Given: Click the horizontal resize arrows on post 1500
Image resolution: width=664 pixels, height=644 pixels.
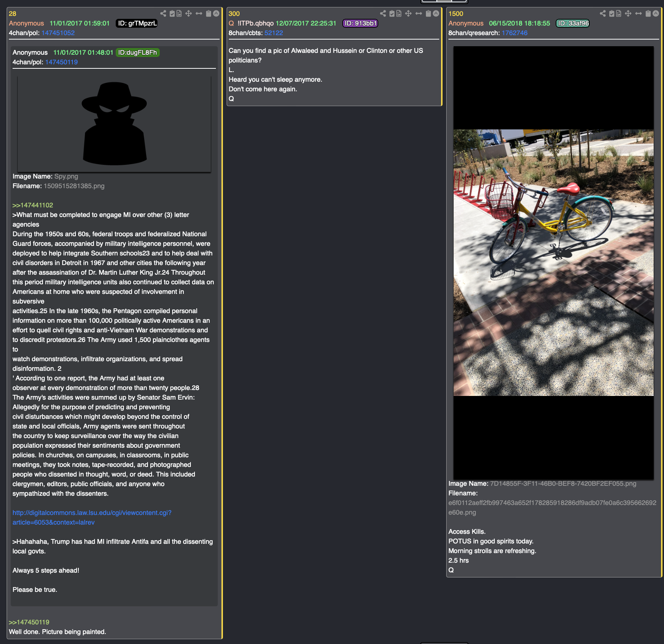Looking at the screenshot, I should tap(638, 14).
